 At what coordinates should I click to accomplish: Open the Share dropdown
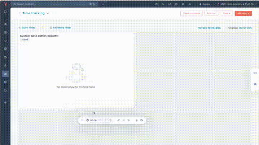[x=226, y=13]
